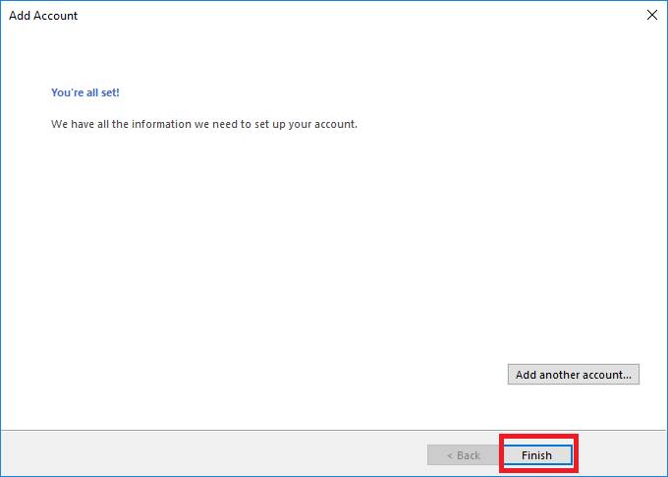The height and width of the screenshot is (477, 668).
Task: Click the X icon in title bar
Action: pyautogui.click(x=651, y=15)
